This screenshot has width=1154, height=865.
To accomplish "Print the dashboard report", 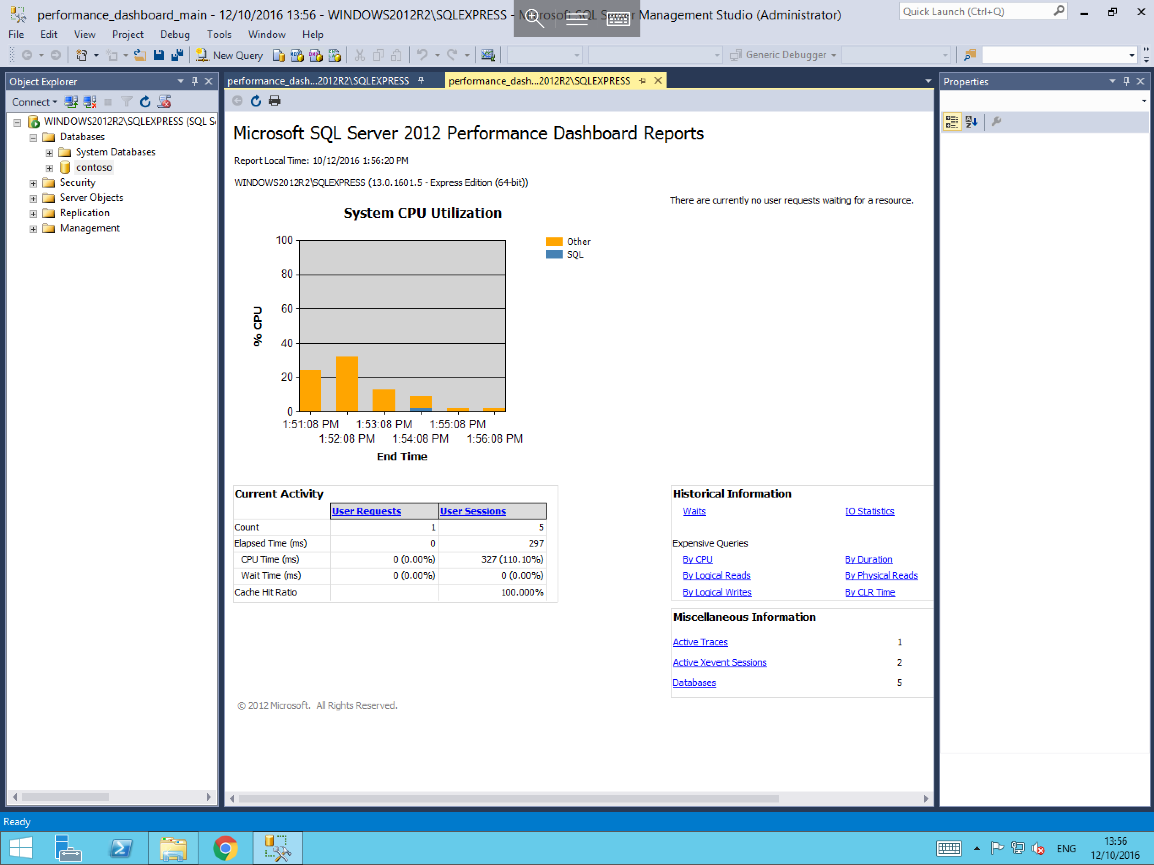I will click(x=275, y=101).
